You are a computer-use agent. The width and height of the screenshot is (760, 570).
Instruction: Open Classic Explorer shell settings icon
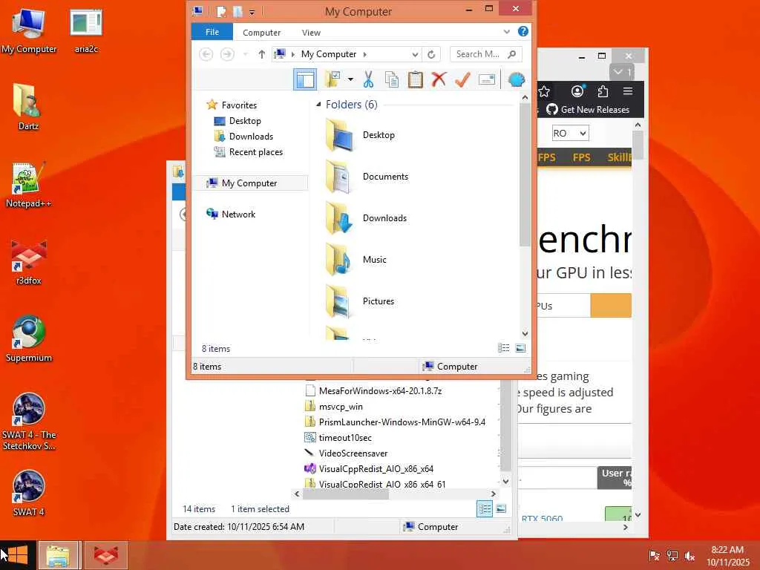[x=517, y=79]
